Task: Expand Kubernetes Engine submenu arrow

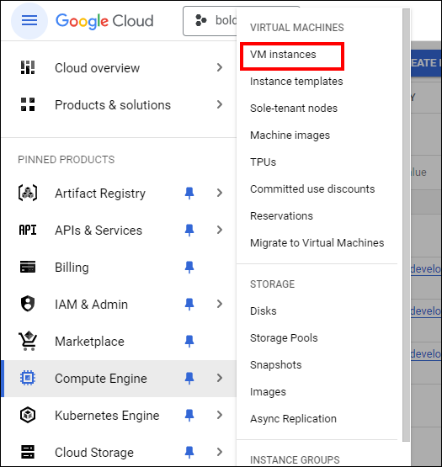Action: click(x=220, y=415)
